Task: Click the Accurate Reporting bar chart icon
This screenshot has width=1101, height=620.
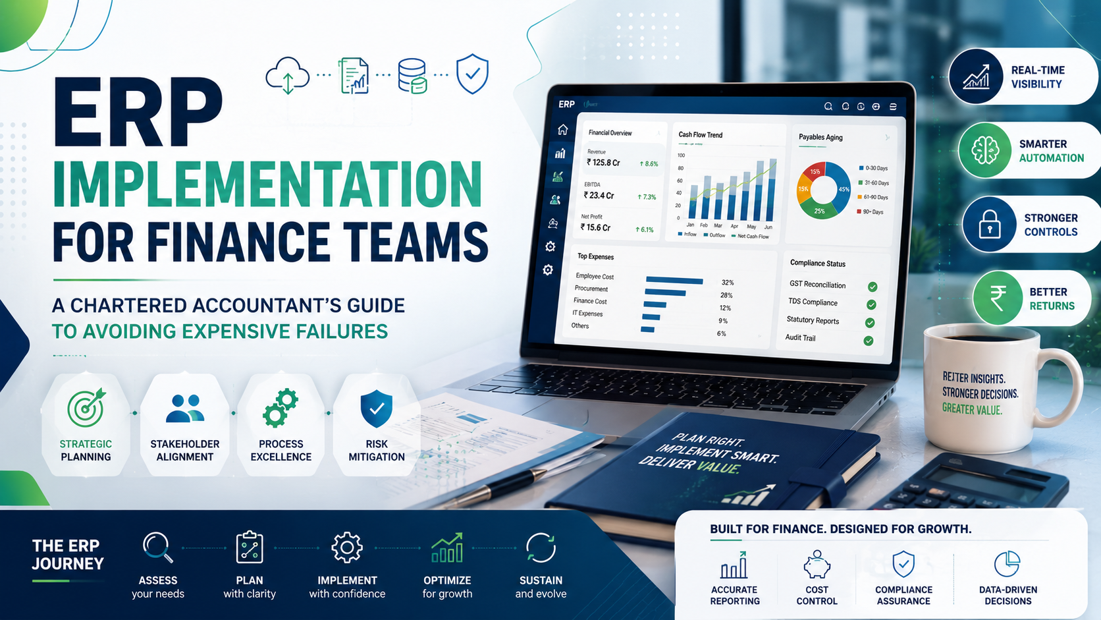Action: (x=734, y=565)
